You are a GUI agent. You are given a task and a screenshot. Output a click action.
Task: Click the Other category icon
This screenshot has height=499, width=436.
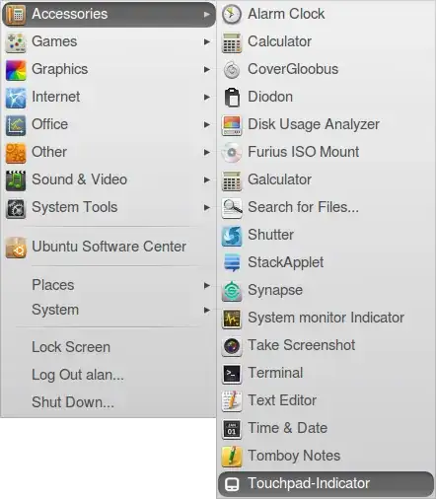click(16, 153)
